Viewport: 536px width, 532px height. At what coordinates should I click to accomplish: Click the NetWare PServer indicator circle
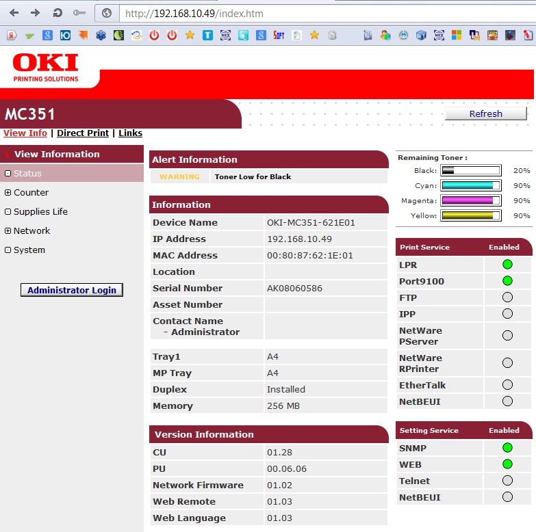point(507,335)
